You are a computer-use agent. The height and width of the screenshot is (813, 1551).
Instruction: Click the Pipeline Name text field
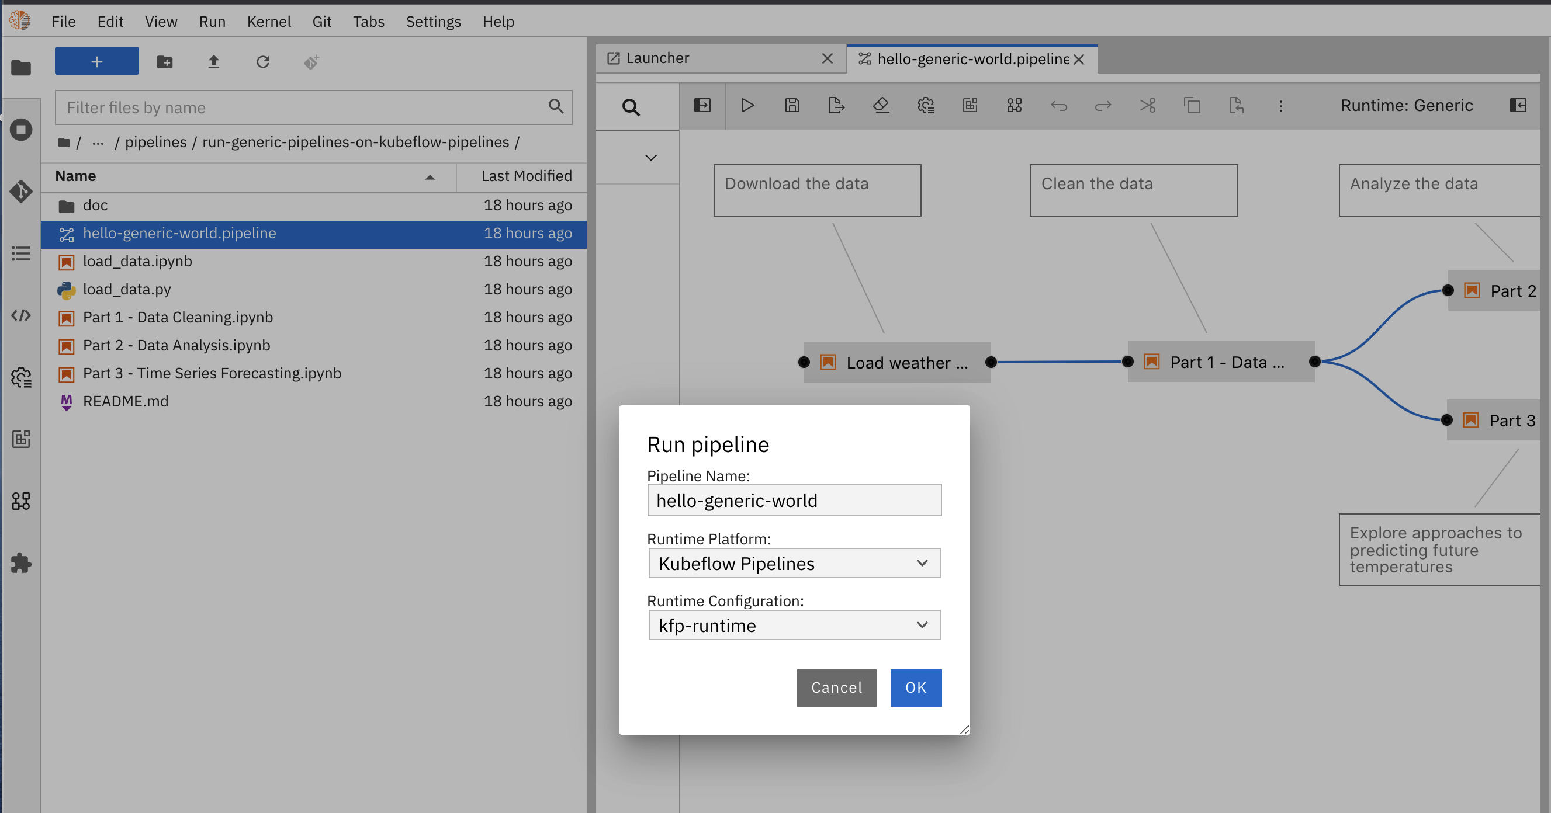pos(794,501)
